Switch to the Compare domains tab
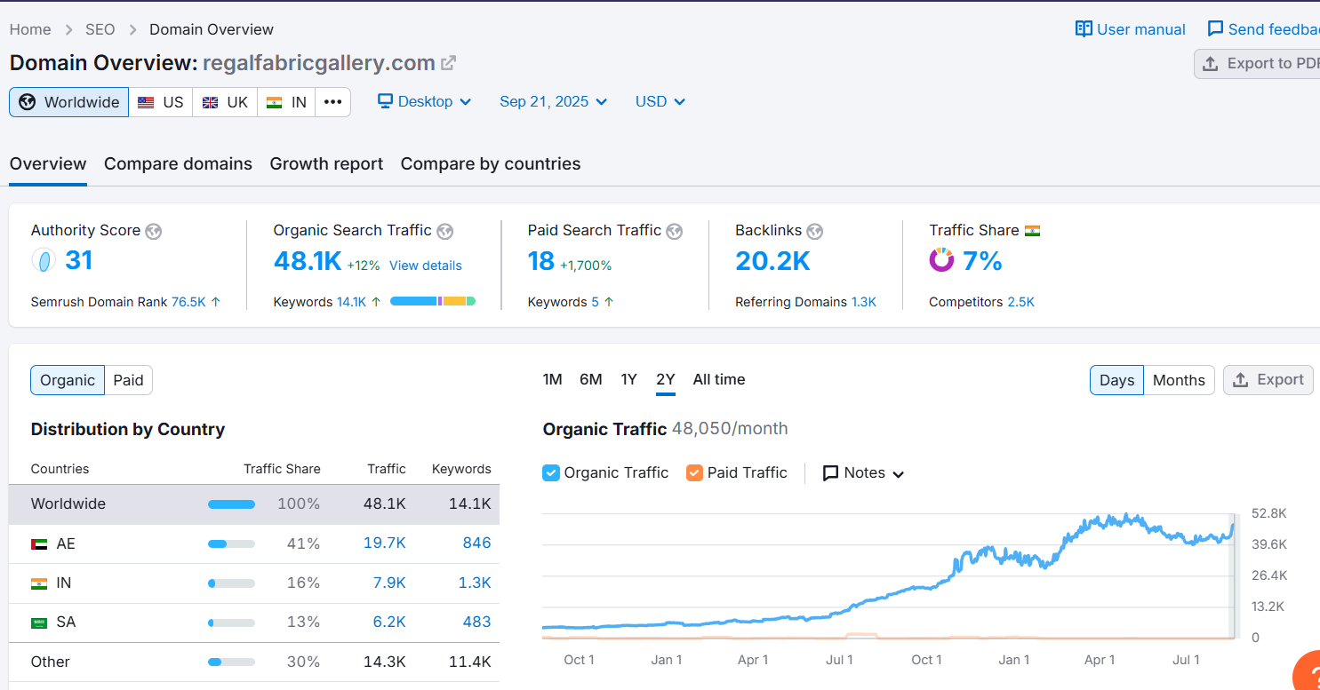 178,164
